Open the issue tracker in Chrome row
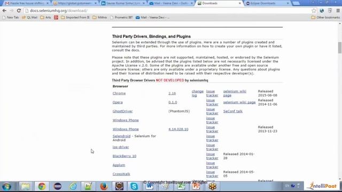The height and width of the screenshot is (192, 342). point(212,93)
